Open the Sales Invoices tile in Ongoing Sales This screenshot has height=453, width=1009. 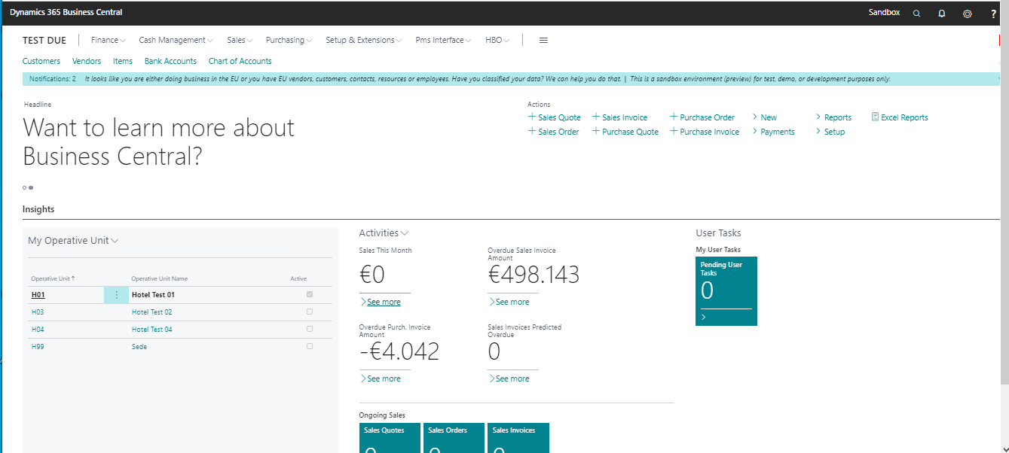coord(518,438)
